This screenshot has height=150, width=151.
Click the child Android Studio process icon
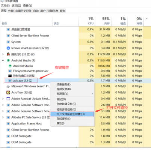coord(10,66)
